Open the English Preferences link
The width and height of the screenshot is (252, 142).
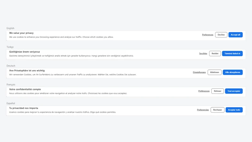click(x=208, y=35)
